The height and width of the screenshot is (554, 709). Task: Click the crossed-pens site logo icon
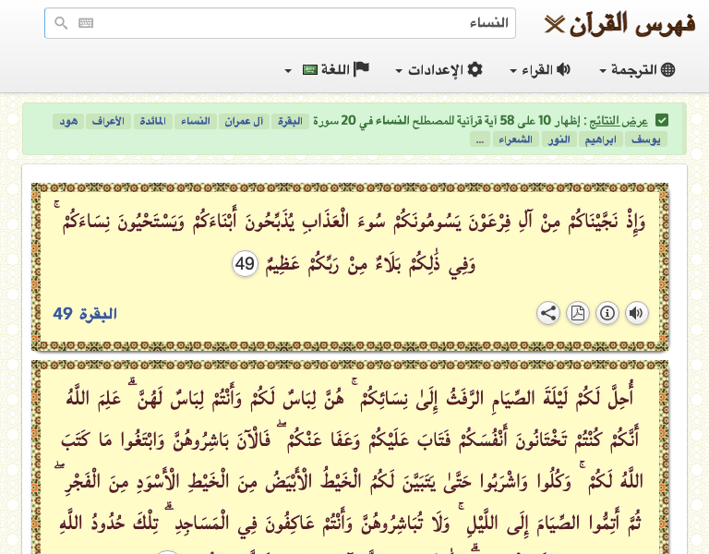click(x=554, y=24)
